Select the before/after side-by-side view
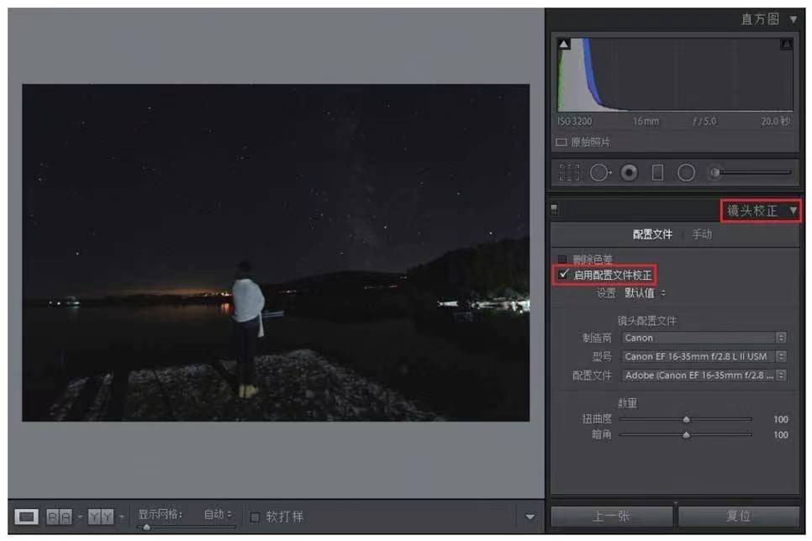The image size is (812, 541). [59, 517]
